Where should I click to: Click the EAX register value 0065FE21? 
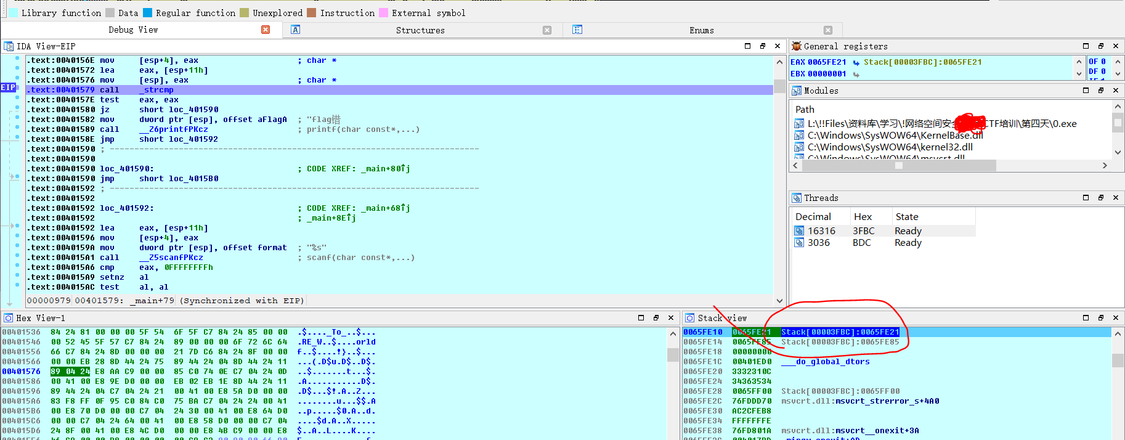pos(827,62)
